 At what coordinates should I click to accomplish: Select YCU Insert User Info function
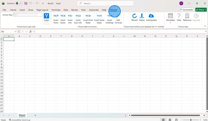click(78, 19)
